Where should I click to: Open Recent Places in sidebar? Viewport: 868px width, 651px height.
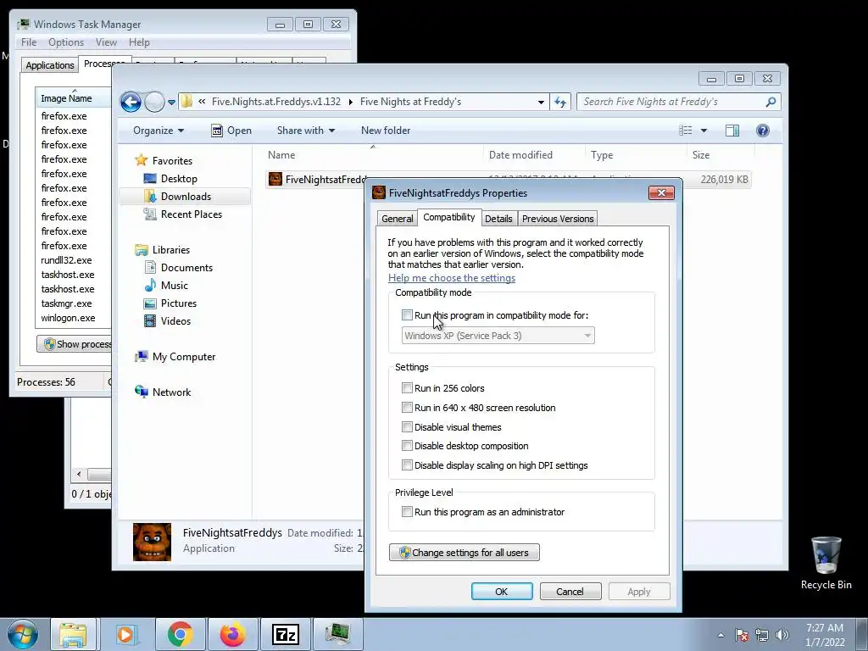[x=191, y=214]
